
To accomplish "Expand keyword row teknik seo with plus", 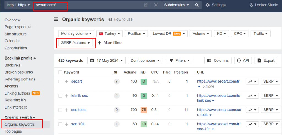I will point(67,96).
